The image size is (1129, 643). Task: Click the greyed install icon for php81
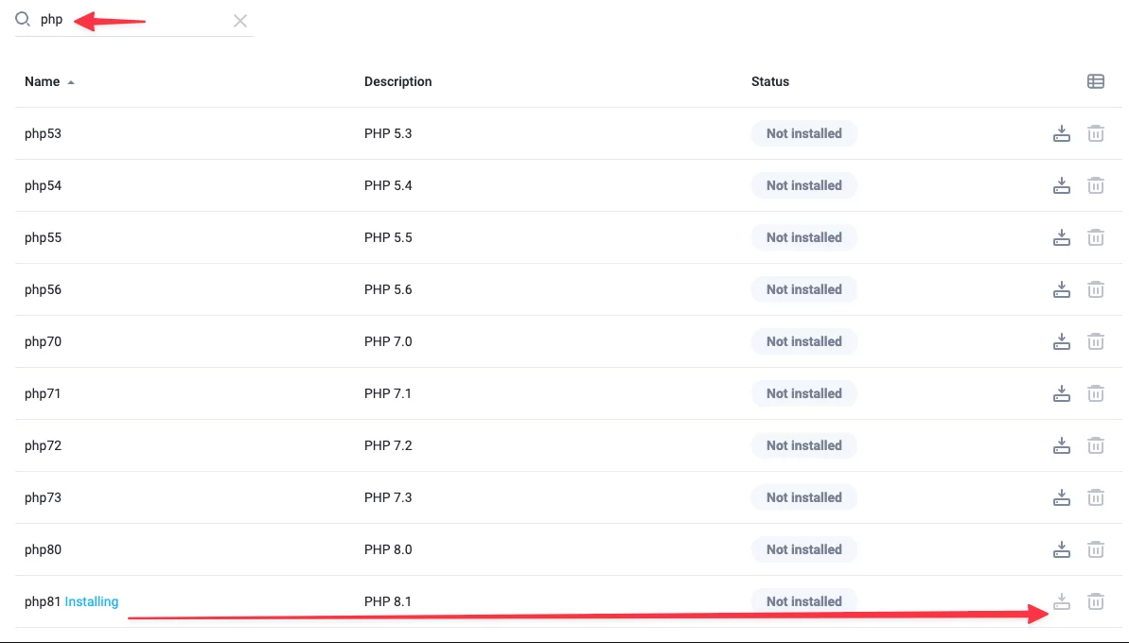click(x=1061, y=601)
